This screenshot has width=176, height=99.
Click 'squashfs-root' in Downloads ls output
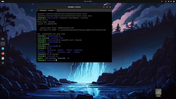57,38
